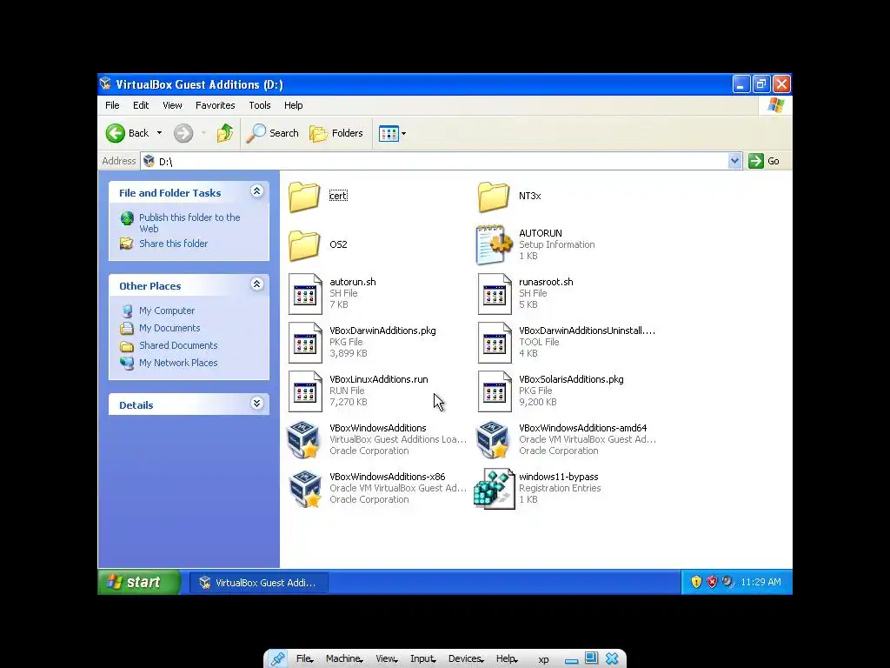This screenshot has height=668, width=890.
Task: Click the gray tray icon beside clock
Action: (727, 582)
